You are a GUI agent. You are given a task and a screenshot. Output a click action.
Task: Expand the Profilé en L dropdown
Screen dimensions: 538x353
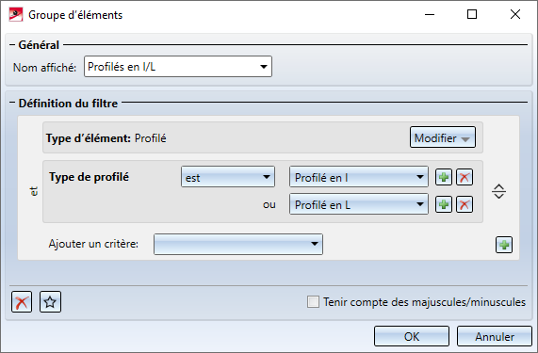point(359,204)
